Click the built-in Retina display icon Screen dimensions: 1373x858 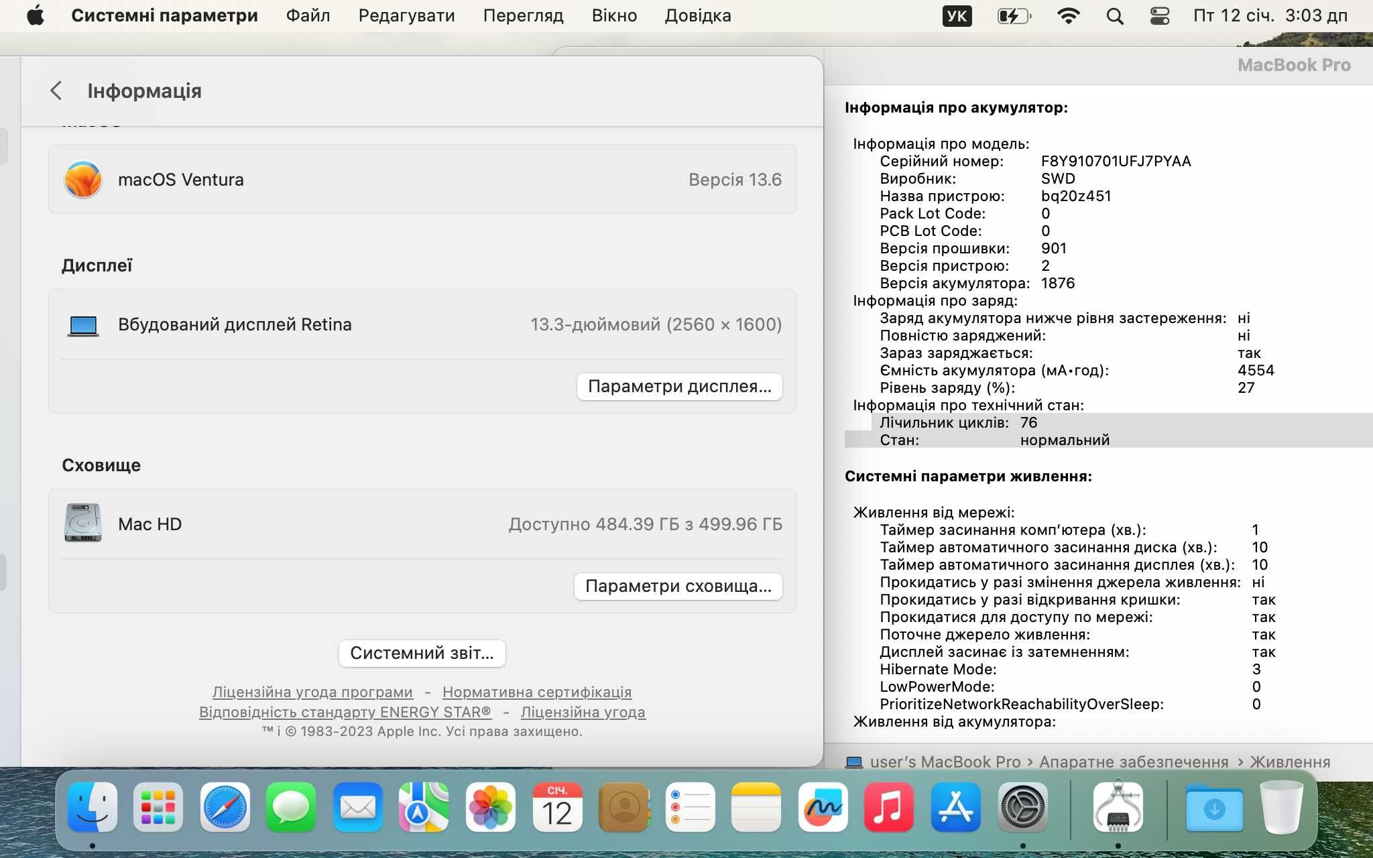(83, 326)
